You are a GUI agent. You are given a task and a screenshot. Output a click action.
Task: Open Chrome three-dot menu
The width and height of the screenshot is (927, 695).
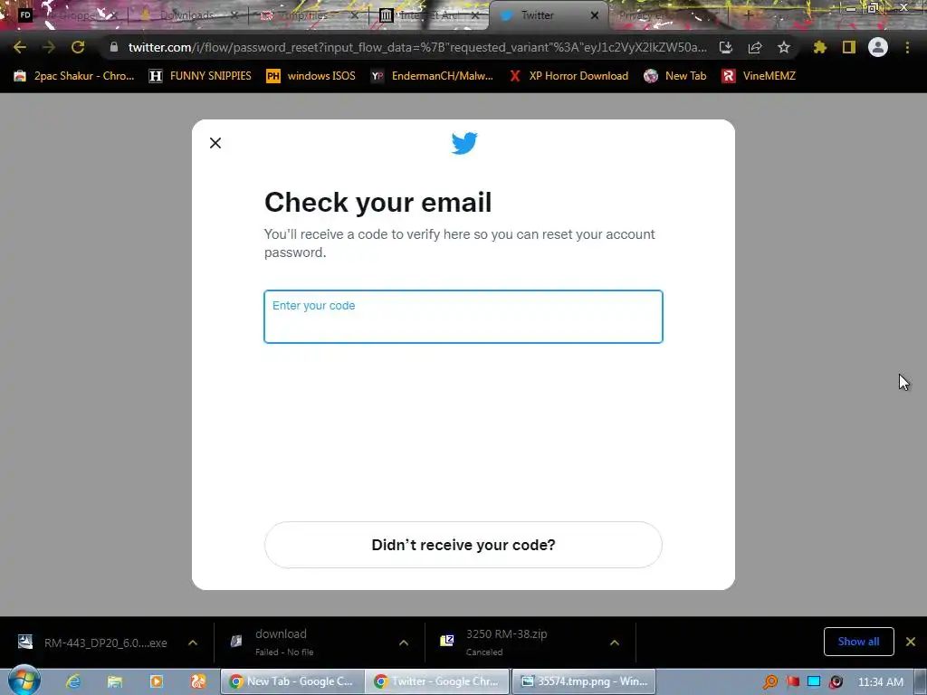tap(907, 47)
